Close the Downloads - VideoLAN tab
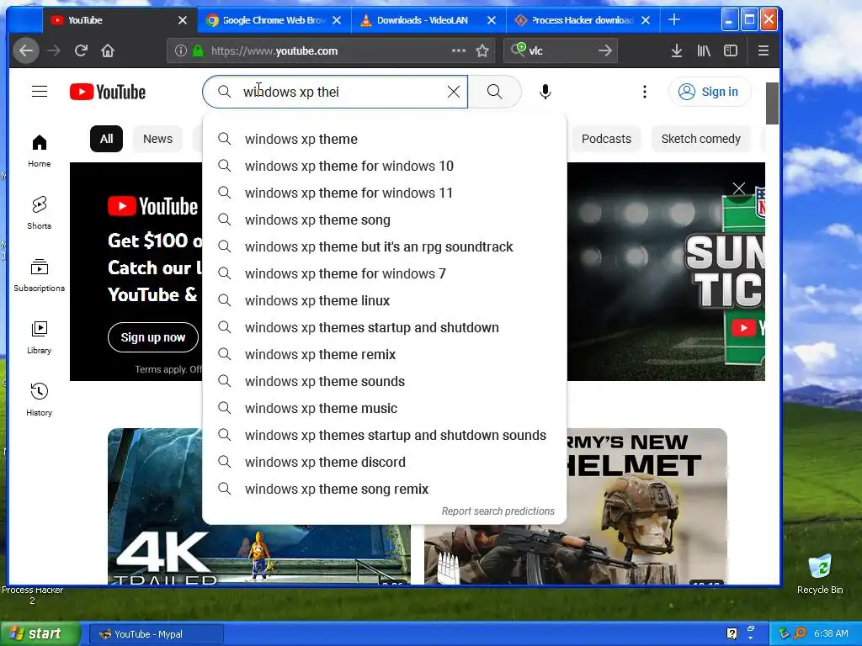 point(492,20)
